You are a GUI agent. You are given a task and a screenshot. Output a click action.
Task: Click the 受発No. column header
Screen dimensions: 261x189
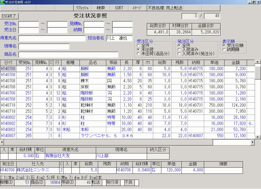click(x=25, y=62)
